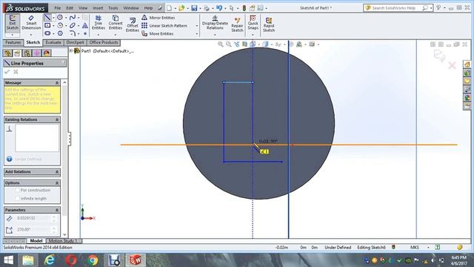
Task: Select the Polygon sketch tool
Action: (x=60, y=33)
